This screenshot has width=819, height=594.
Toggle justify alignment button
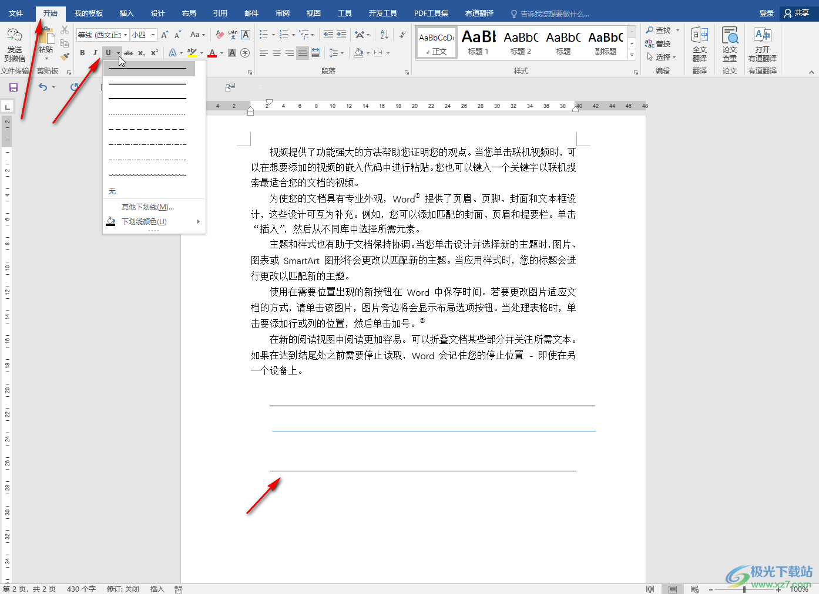point(302,53)
